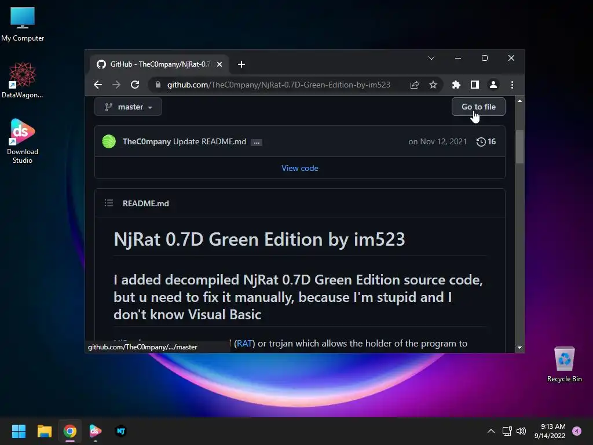Click the scrollbar up arrow
The height and width of the screenshot is (445, 593).
[x=519, y=101]
